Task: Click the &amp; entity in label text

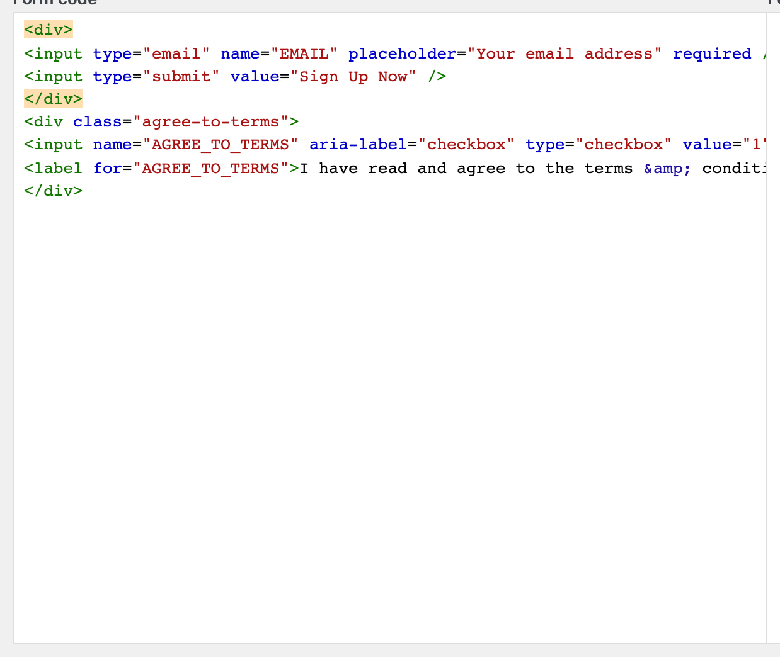Action: click(667, 168)
